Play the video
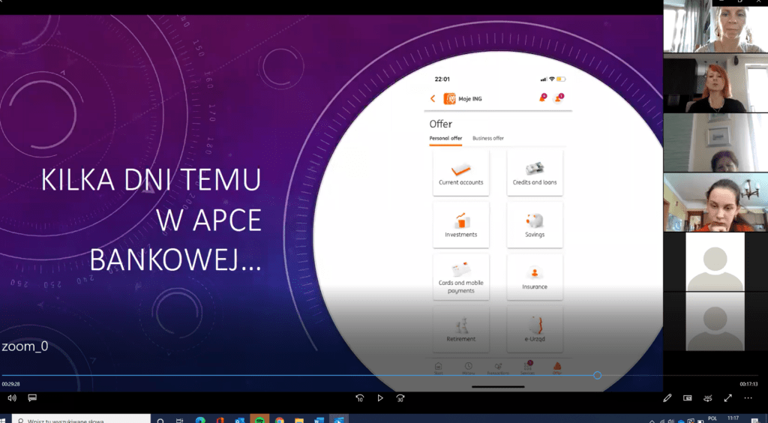The width and height of the screenshot is (768, 423). (x=380, y=398)
